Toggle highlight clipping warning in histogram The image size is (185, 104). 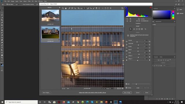pyautogui.click(x=150, y=8)
